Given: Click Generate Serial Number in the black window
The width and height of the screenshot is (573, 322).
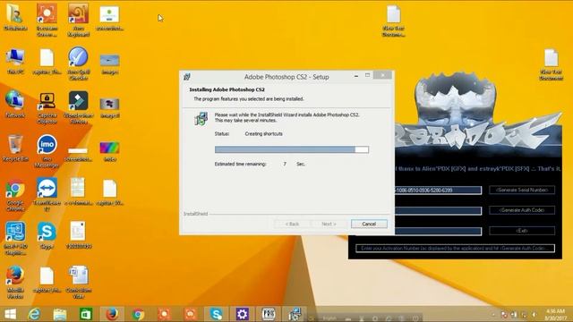Looking at the screenshot, I should tap(522, 190).
